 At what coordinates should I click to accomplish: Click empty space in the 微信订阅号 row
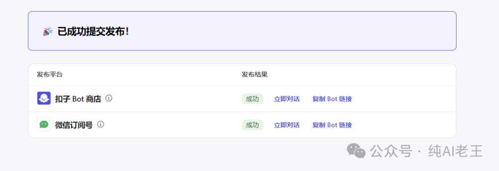point(404,125)
